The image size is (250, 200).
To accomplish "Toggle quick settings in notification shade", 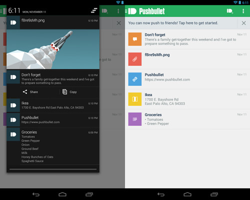I will [94, 10].
